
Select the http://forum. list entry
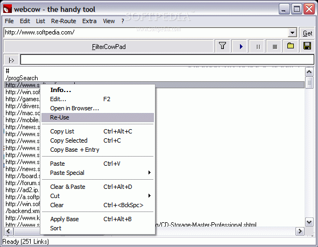pyautogui.click(x=23, y=183)
